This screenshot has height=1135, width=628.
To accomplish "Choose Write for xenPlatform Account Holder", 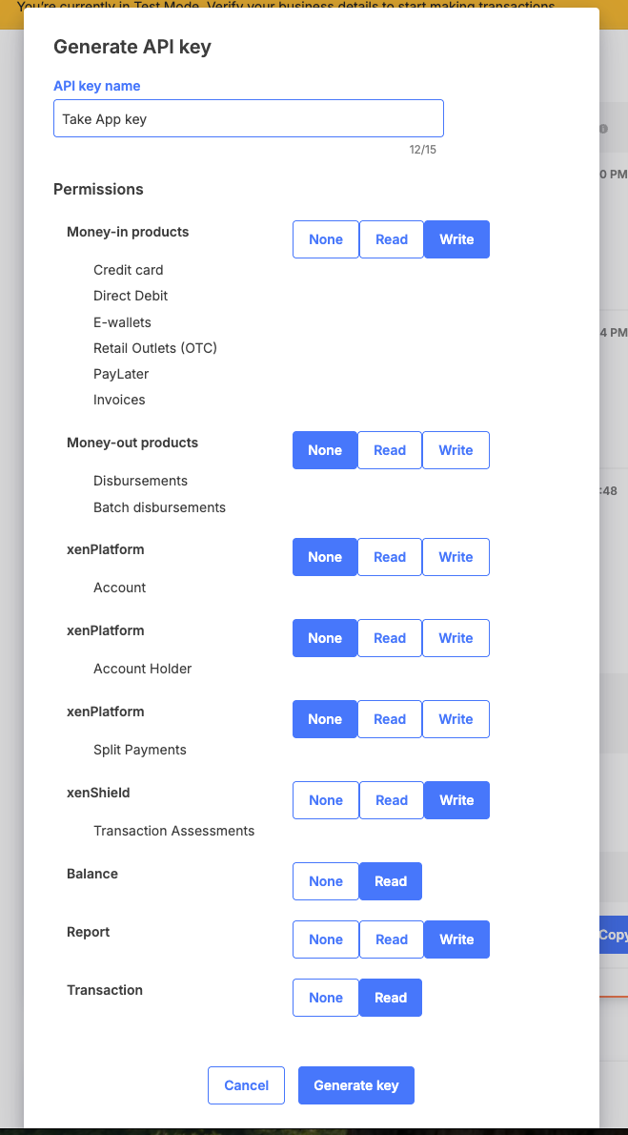I will click(456, 638).
